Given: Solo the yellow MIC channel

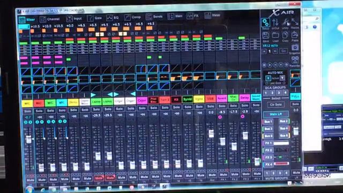Looking at the screenshot, I should pos(27,112).
